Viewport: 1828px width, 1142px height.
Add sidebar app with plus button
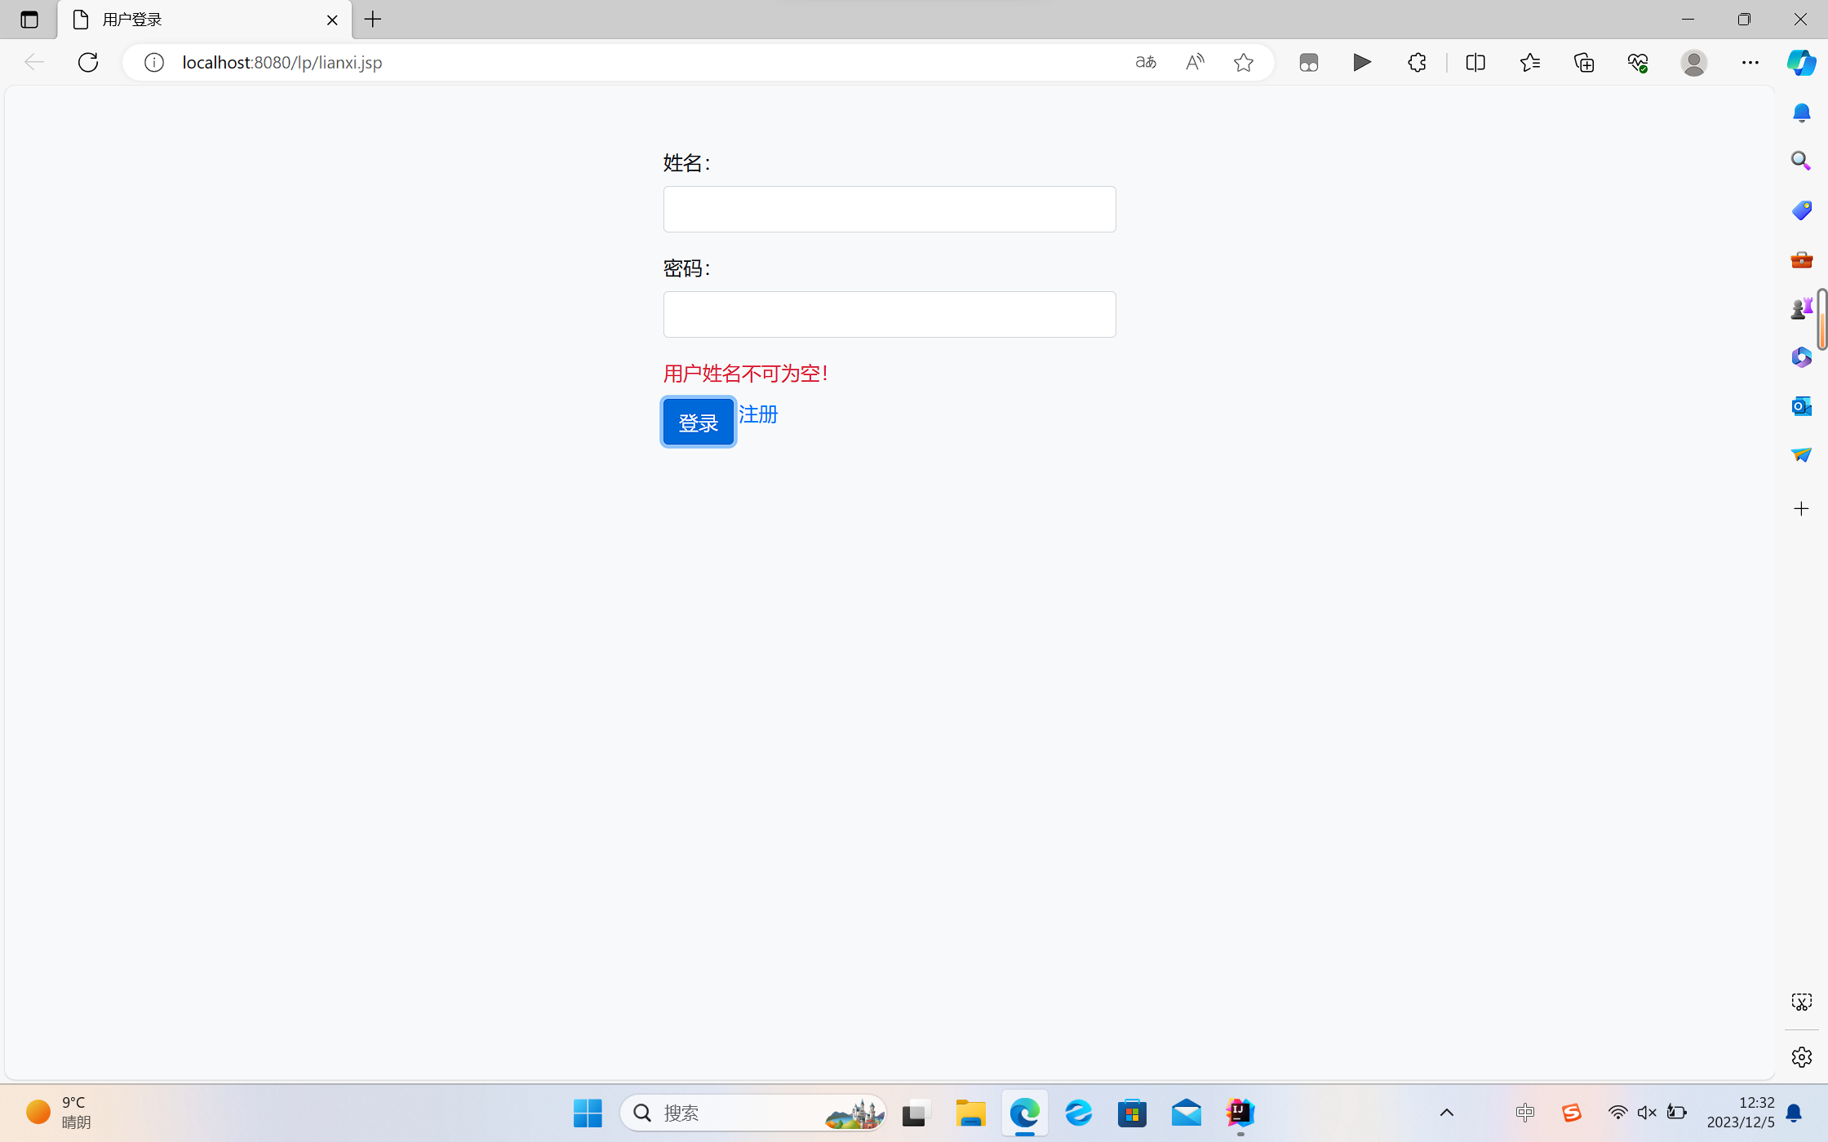(x=1801, y=509)
